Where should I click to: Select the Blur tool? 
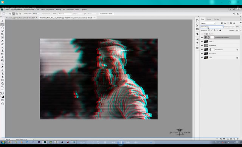2,64
